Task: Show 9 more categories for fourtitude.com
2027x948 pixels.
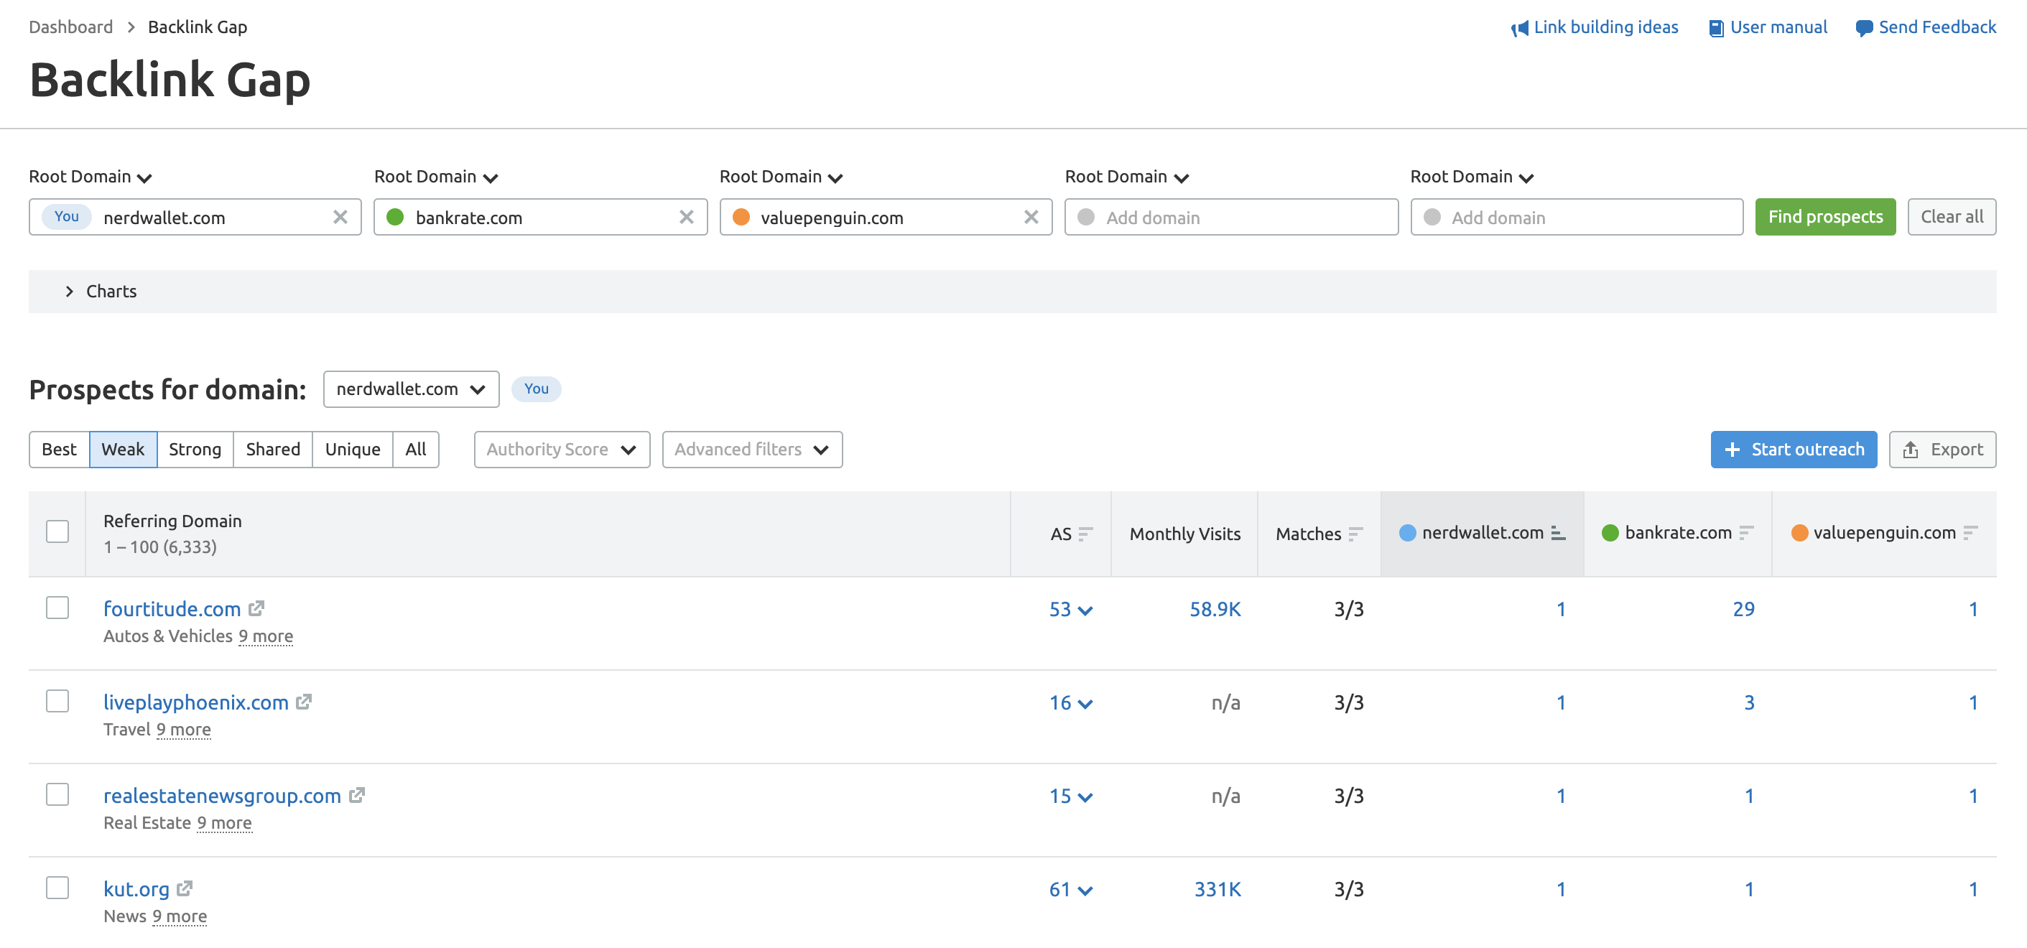Action: [266, 636]
